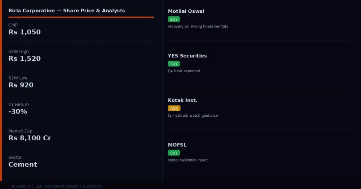Click the Rs 1,520 high value

(x=24, y=59)
